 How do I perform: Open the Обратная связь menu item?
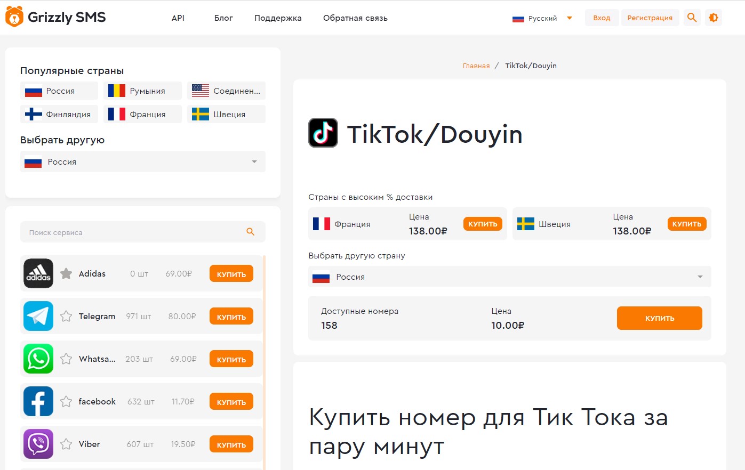click(x=355, y=18)
